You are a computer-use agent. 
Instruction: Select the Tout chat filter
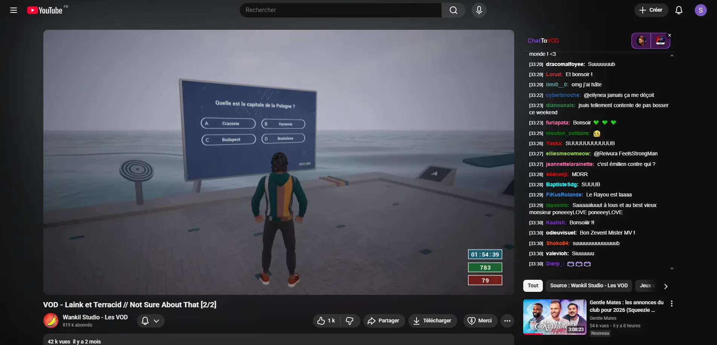[533, 286]
